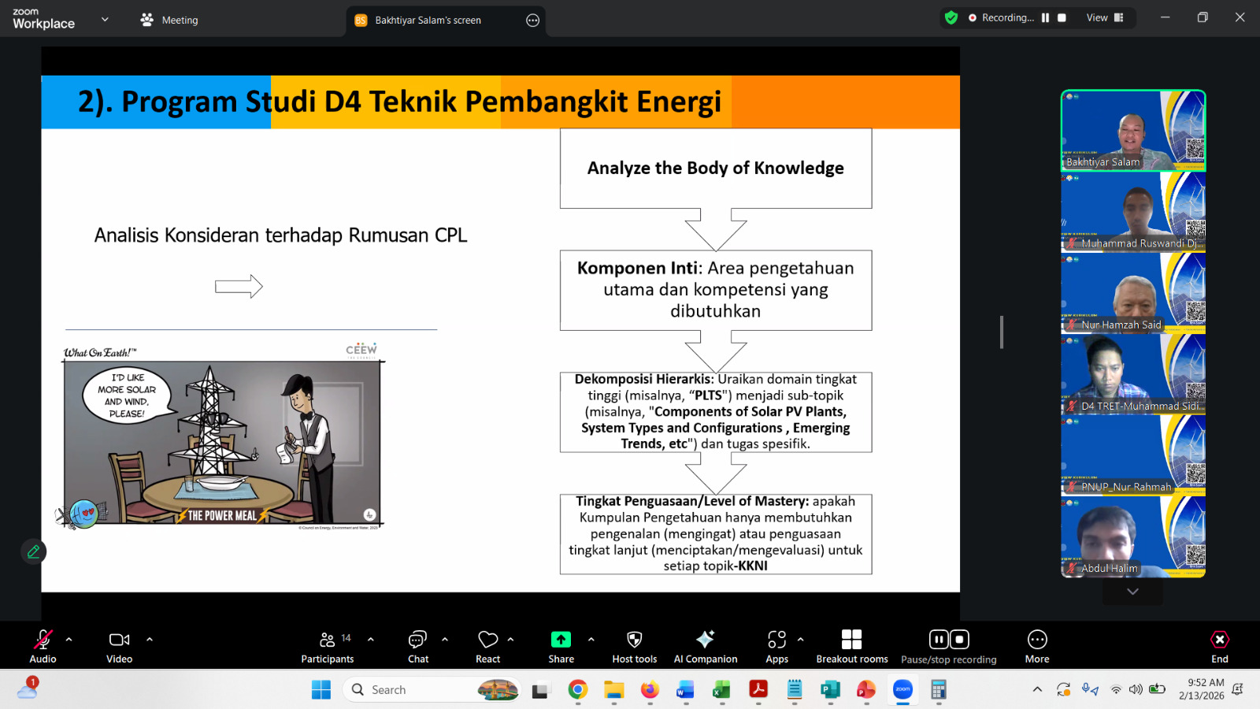The width and height of the screenshot is (1260, 709).
Task: Expand the Video options arrow
Action: click(x=150, y=640)
